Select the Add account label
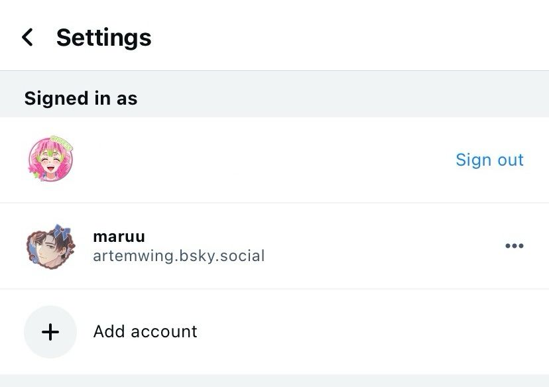The width and height of the screenshot is (549, 387). pos(145,331)
